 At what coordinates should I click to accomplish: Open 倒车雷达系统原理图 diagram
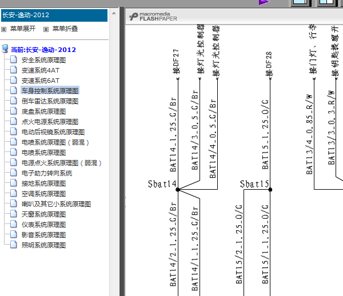[50, 101]
